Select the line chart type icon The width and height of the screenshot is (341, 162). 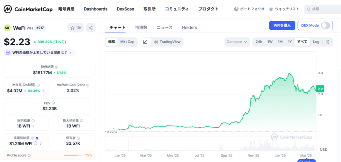[145, 42]
